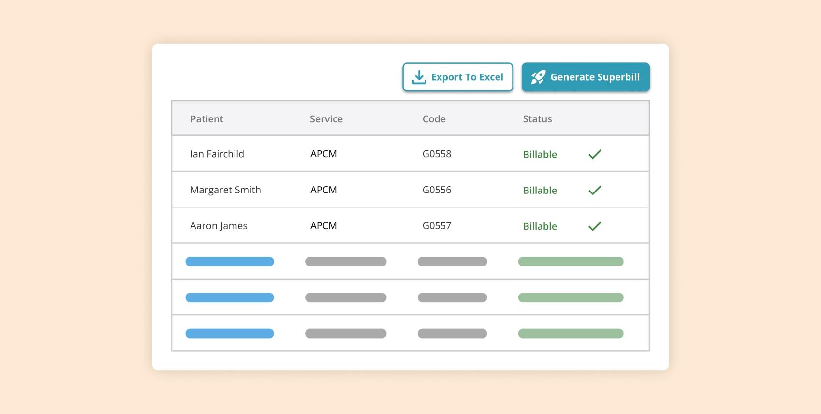Click APCM service in Aaron James's row

click(323, 225)
